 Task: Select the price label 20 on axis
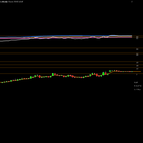137,55
